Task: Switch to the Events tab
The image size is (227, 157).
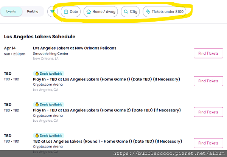Action: [x=11, y=11]
